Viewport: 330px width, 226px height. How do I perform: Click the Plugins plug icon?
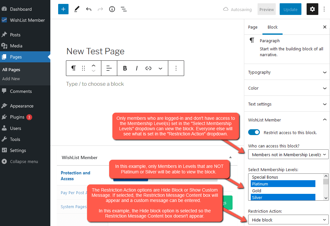tap(4, 117)
